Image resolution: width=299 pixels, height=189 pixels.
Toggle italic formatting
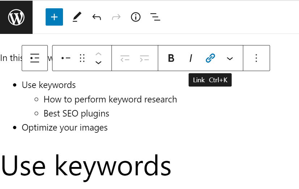pyautogui.click(x=191, y=58)
